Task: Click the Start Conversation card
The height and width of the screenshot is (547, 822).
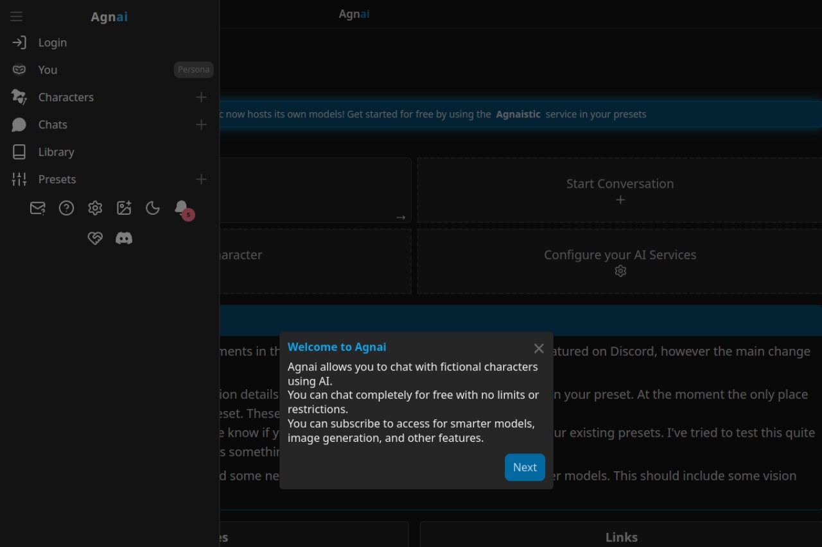Action: [620, 190]
